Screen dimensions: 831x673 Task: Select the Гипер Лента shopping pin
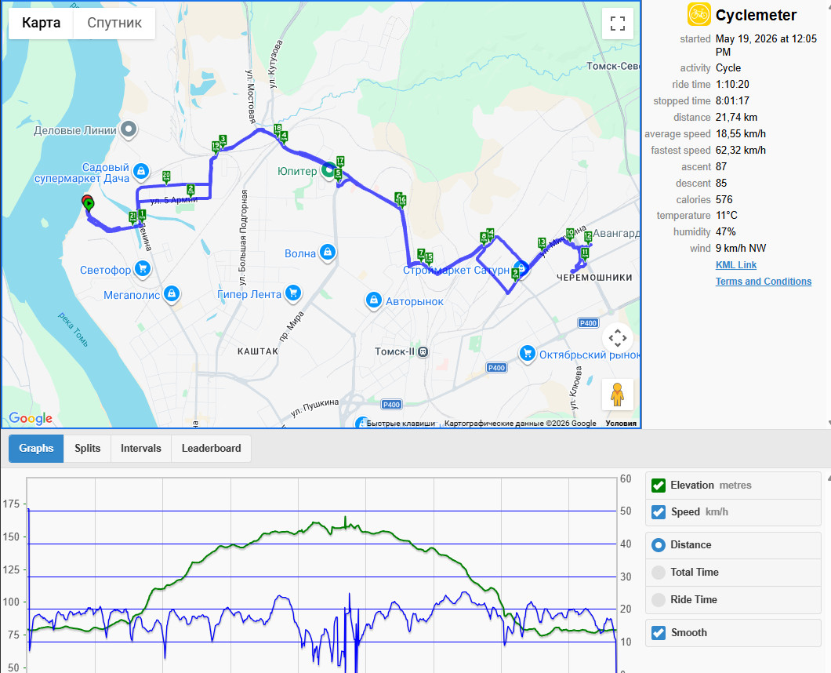[293, 293]
